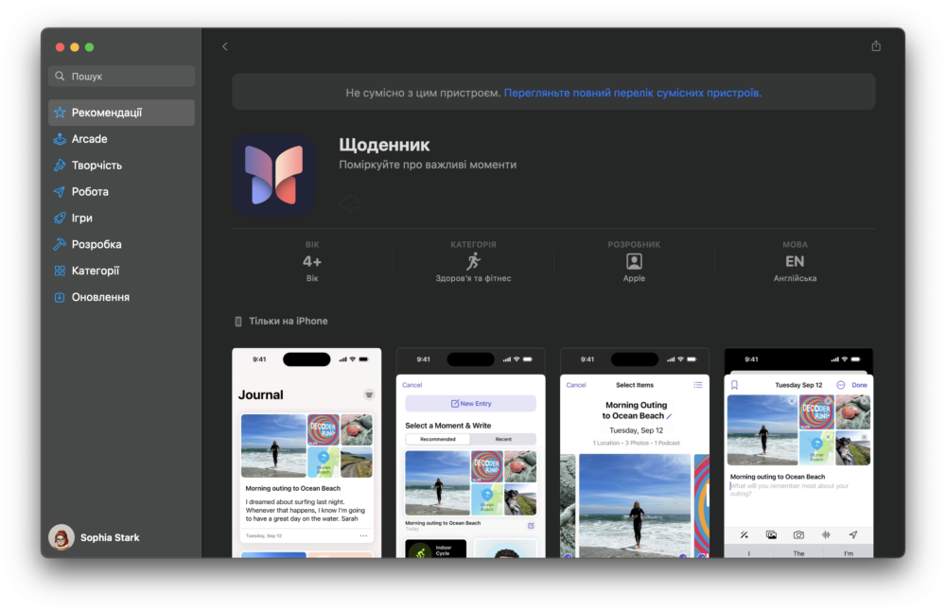Click the joystick icon beside Arcade
Viewport: 946px width, 612px height.
60,139
